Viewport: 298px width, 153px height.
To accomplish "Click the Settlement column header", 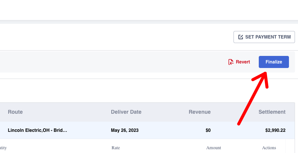I will (x=272, y=112).
